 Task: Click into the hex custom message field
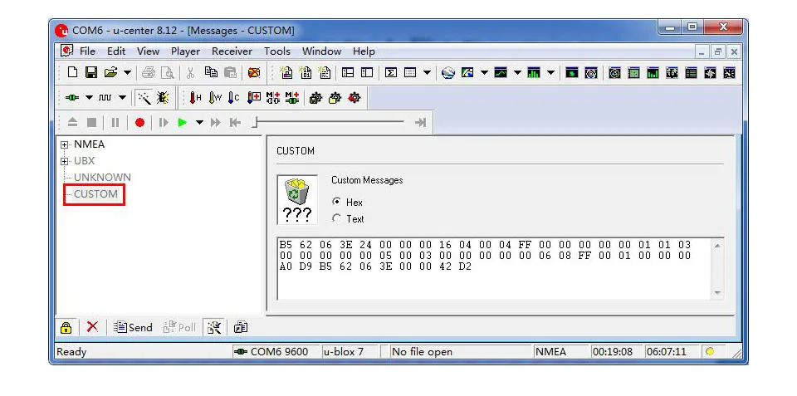pyautogui.click(x=500, y=268)
